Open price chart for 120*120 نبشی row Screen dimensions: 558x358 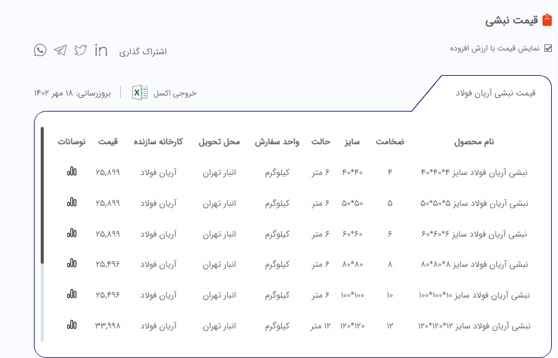coord(72,325)
